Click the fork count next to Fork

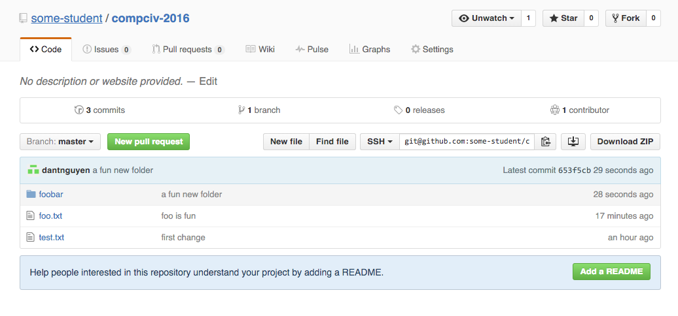(x=653, y=18)
